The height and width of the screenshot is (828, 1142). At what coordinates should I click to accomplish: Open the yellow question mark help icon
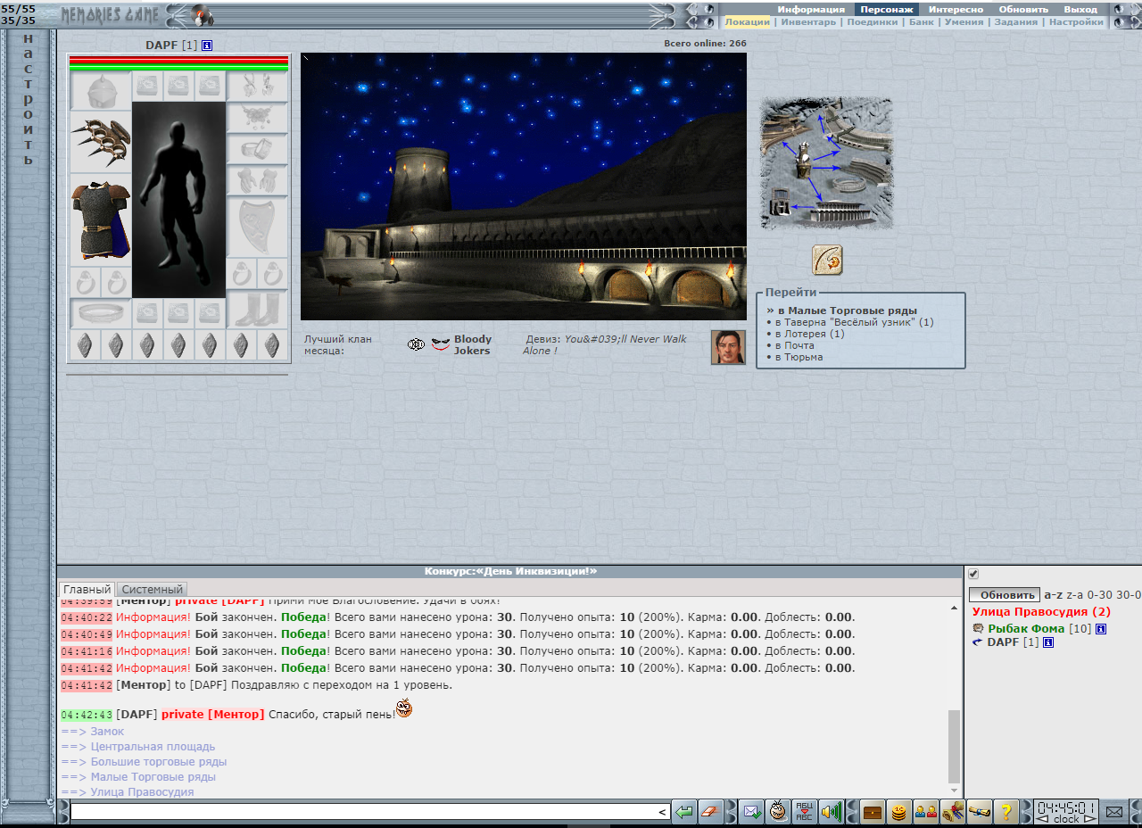[1006, 812]
